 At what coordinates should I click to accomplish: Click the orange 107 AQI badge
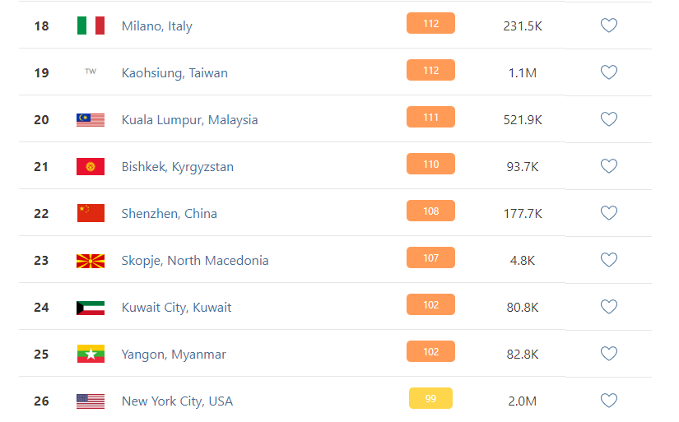point(430,257)
